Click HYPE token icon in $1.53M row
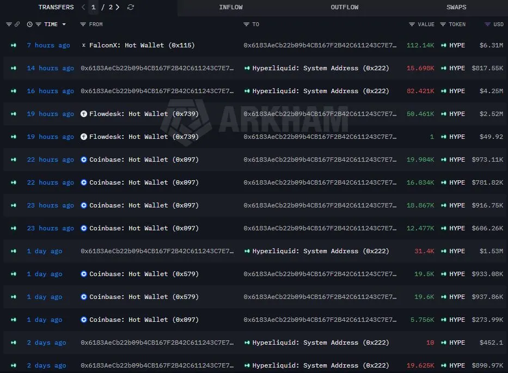The image size is (508, 373). [444, 251]
